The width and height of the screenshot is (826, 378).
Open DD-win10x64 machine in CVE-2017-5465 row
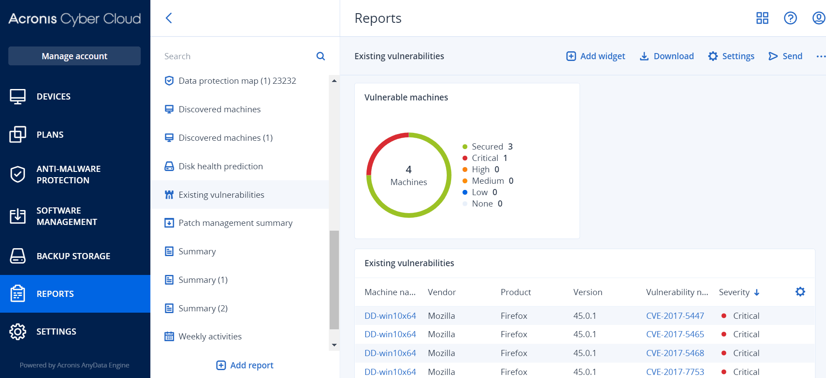click(x=390, y=334)
